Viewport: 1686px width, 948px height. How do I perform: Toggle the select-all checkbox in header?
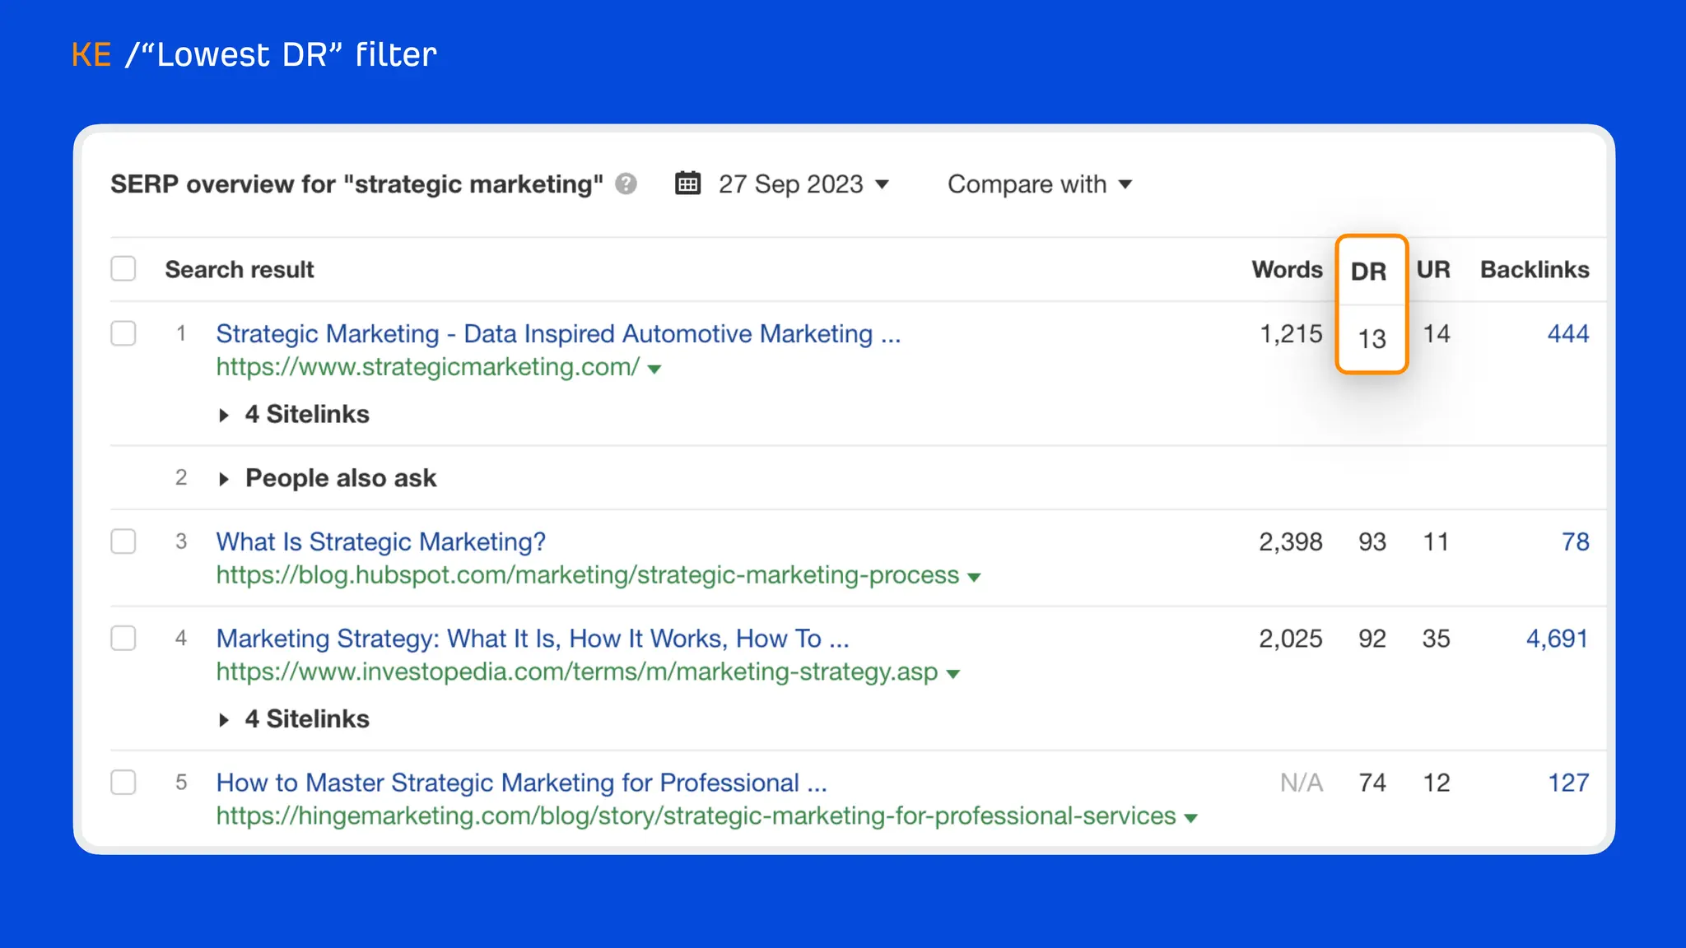click(x=123, y=268)
